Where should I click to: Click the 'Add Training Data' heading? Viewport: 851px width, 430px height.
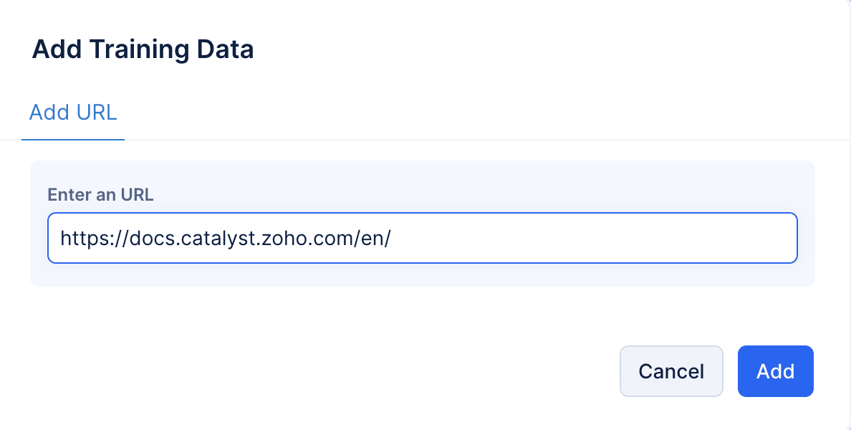point(143,49)
